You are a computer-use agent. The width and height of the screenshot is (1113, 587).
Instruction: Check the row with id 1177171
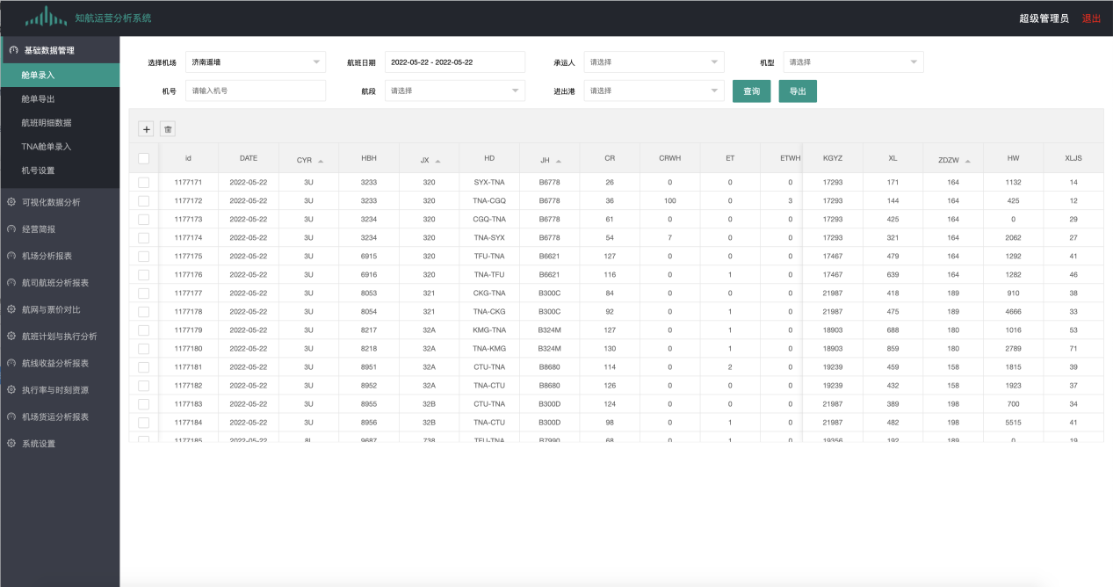(144, 182)
